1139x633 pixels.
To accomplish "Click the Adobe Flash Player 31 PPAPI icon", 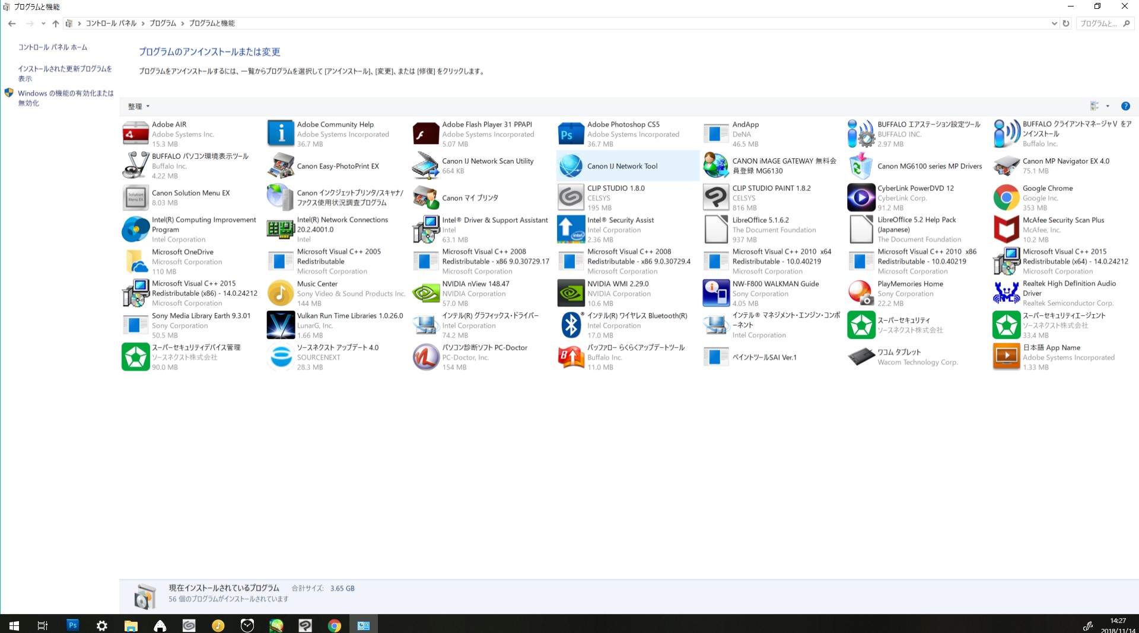I will tap(425, 134).
